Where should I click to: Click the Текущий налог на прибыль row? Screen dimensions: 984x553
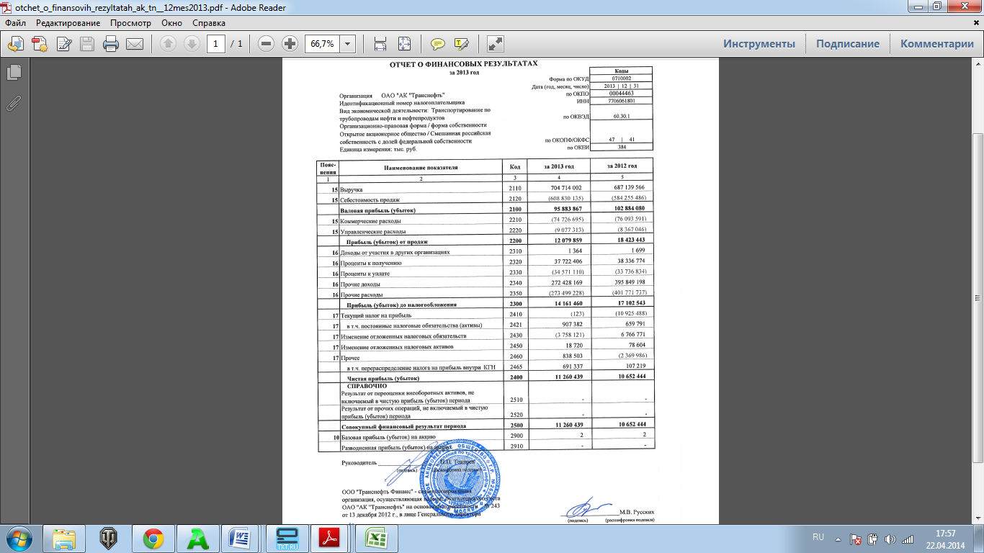486,315
